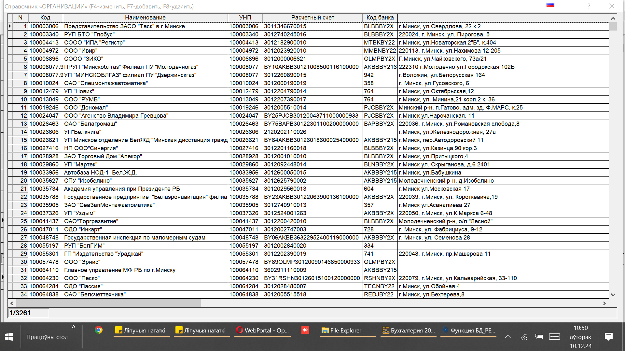Select ООО "Ивир" organization
625x351 pixels.
click(145, 51)
